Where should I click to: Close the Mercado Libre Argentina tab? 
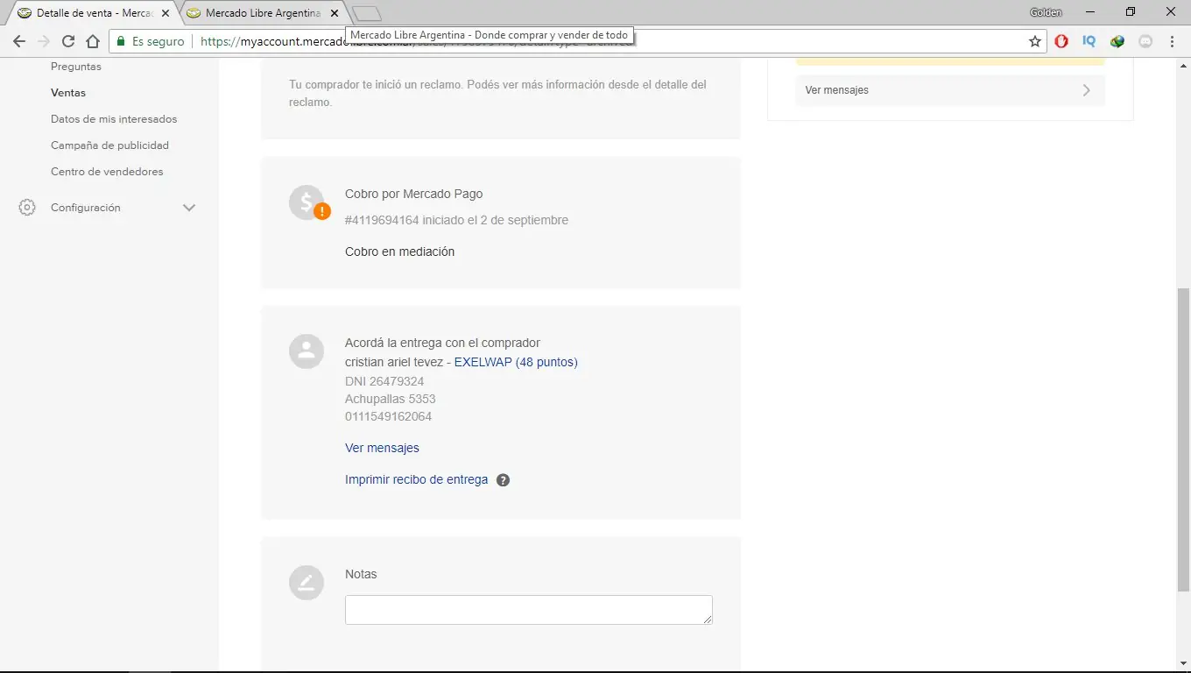pos(335,13)
